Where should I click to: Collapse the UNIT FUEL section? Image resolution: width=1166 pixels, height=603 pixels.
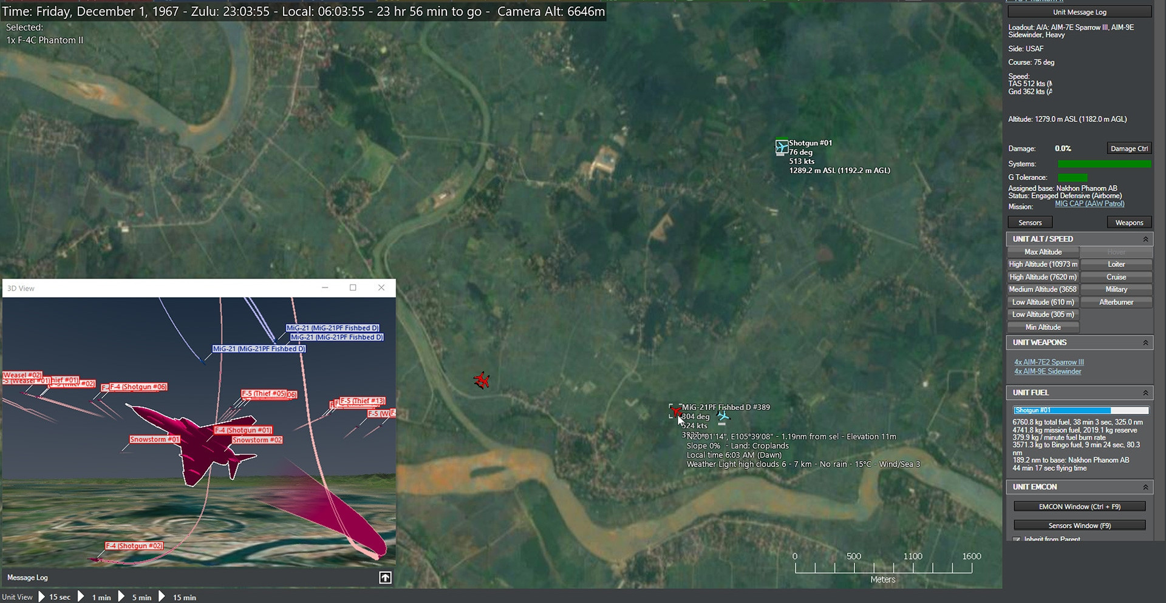tap(1145, 392)
